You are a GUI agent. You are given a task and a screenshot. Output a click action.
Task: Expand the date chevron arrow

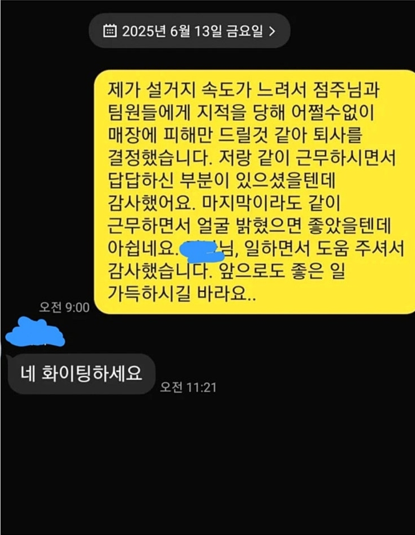272,31
